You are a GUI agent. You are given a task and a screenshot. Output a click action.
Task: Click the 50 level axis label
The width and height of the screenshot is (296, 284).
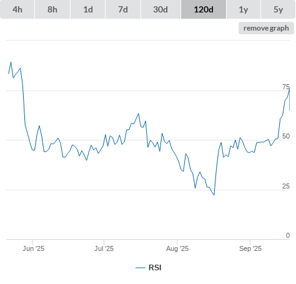tap(286, 136)
